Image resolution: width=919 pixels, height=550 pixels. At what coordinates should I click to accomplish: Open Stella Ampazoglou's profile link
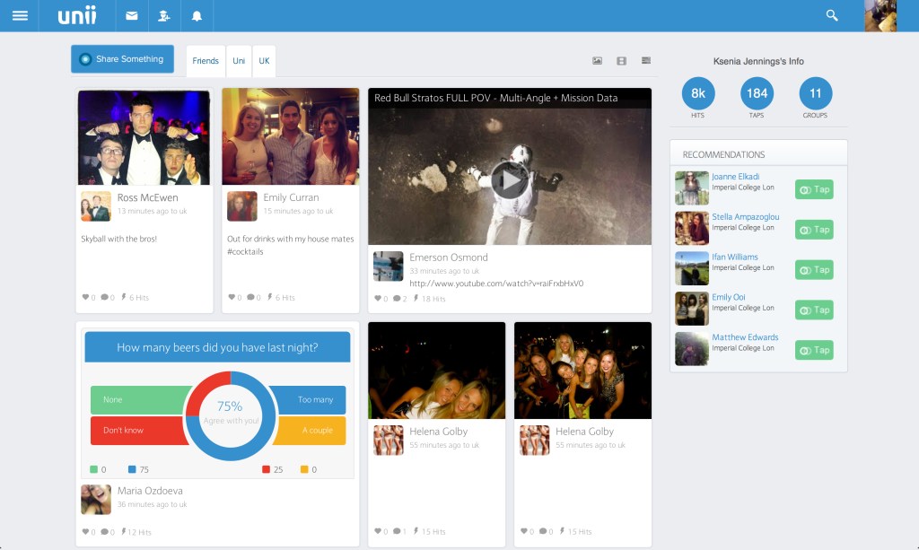(x=746, y=217)
